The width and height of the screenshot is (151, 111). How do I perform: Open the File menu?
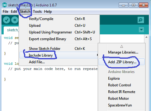(5, 12)
